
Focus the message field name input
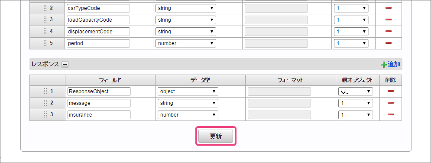[99, 103]
